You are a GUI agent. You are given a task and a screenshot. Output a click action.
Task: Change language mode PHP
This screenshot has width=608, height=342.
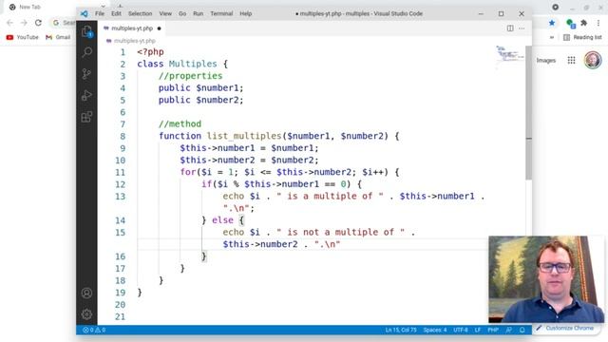click(x=493, y=330)
